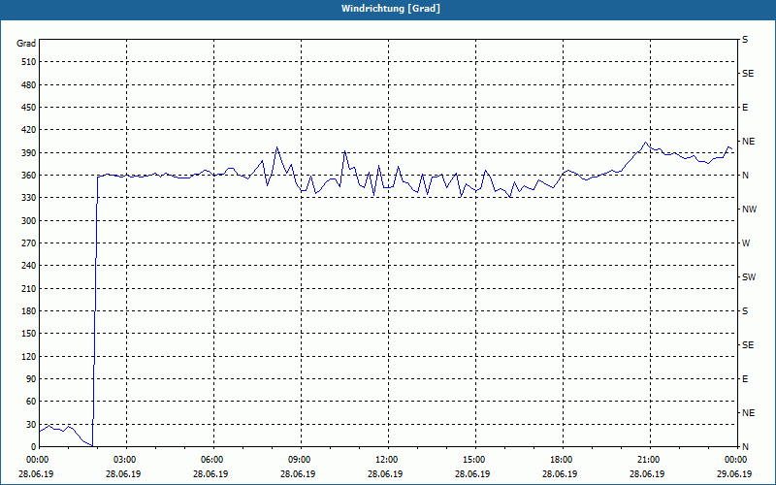
Task: Select the 28.06.19 date beneath 21:00
Action: [x=647, y=473]
